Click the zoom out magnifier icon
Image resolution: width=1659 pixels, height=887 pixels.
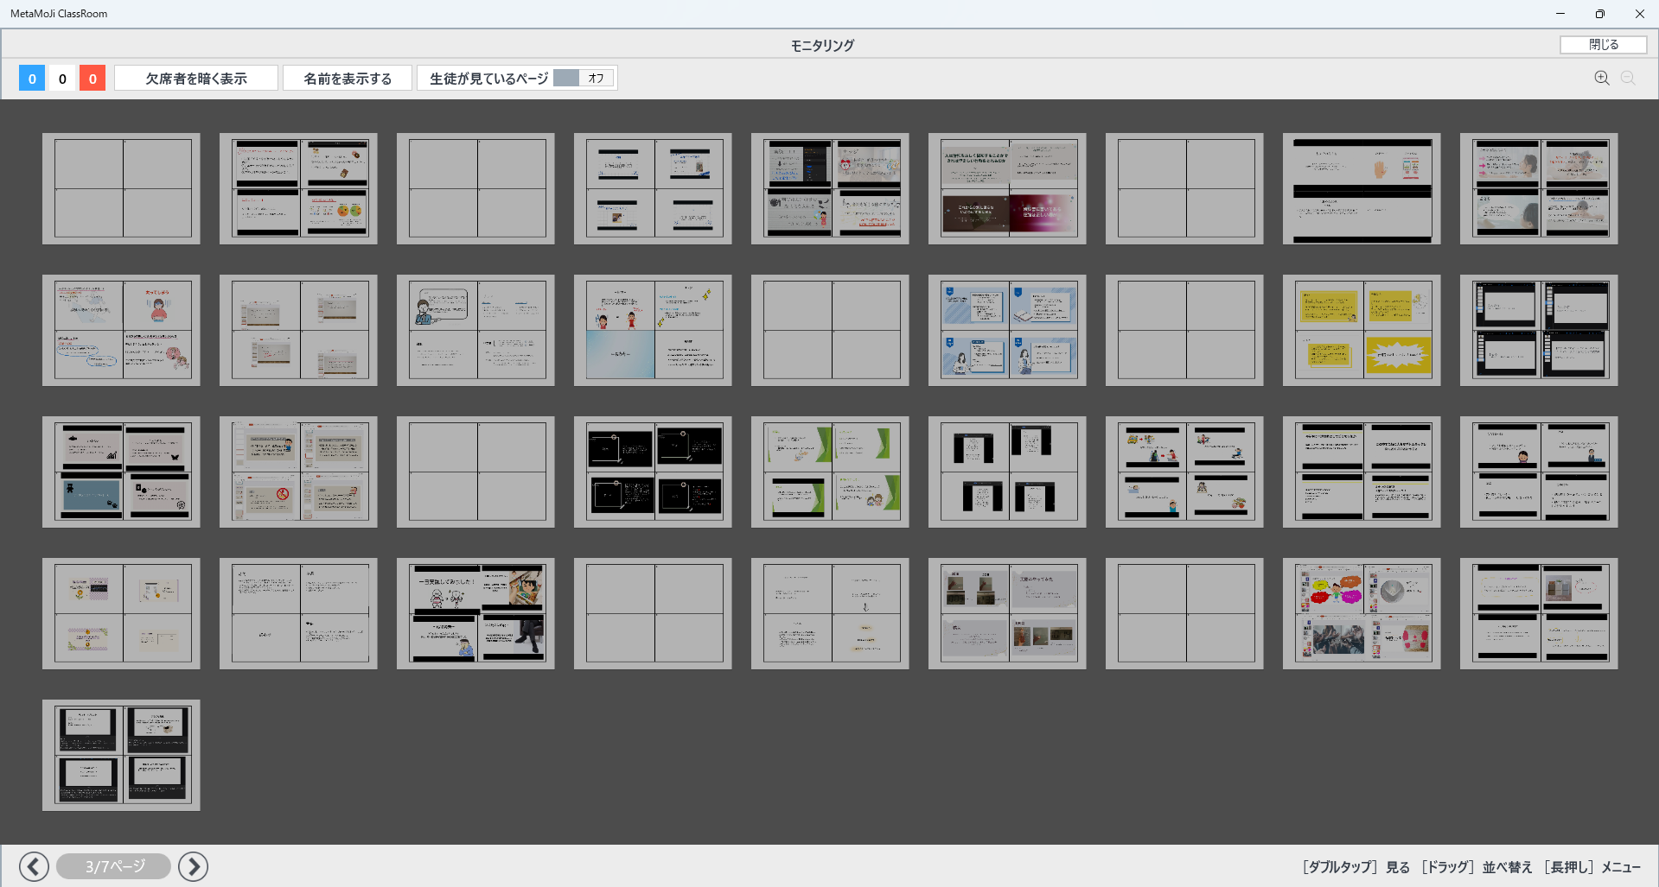click(x=1628, y=78)
